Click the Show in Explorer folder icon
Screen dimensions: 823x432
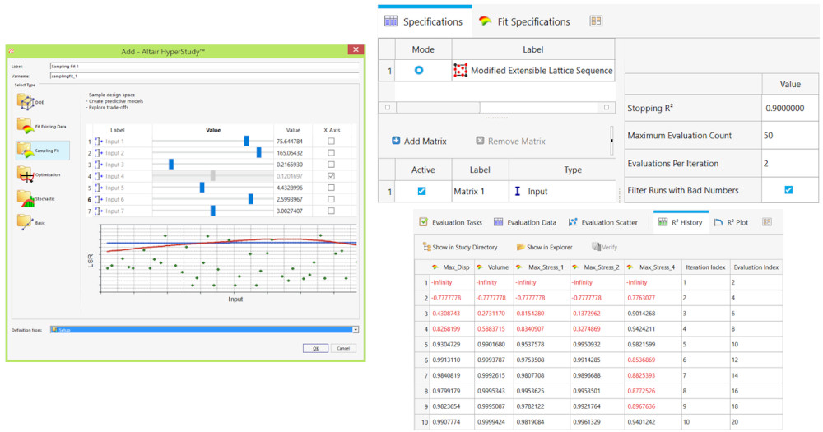[x=521, y=247]
